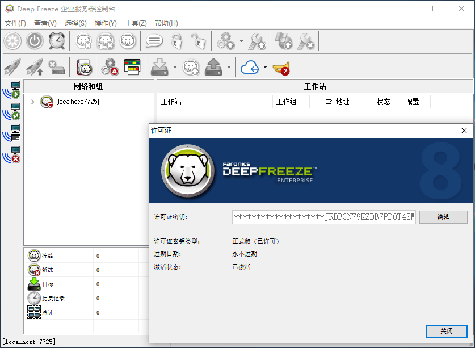
Task: Click the 编辑 button beside license key
Action: pos(443,217)
